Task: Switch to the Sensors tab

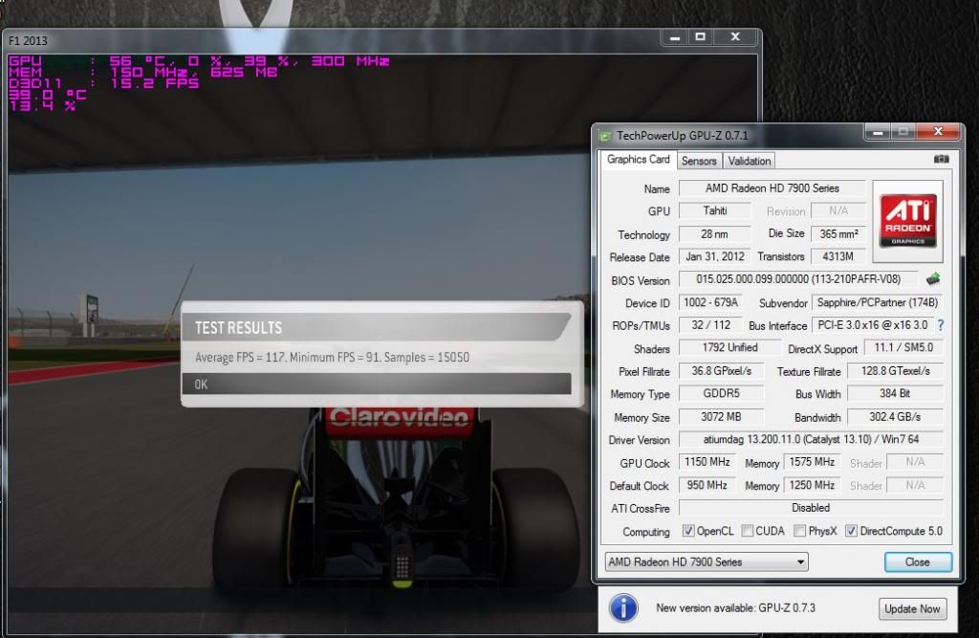Action: [x=698, y=161]
